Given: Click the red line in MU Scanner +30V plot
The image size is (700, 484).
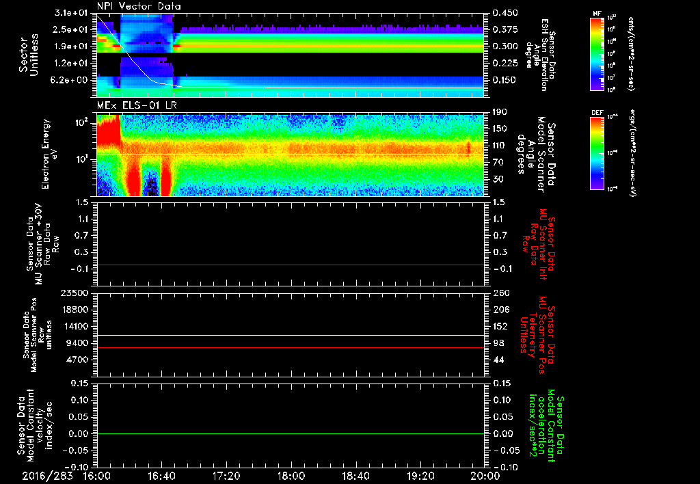Looking at the screenshot, I should coord(290,265).
